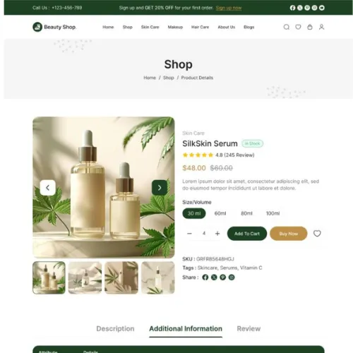Select the 30 ml size option
This screenshot has height=353, width=353.
[x=194, y=213]
